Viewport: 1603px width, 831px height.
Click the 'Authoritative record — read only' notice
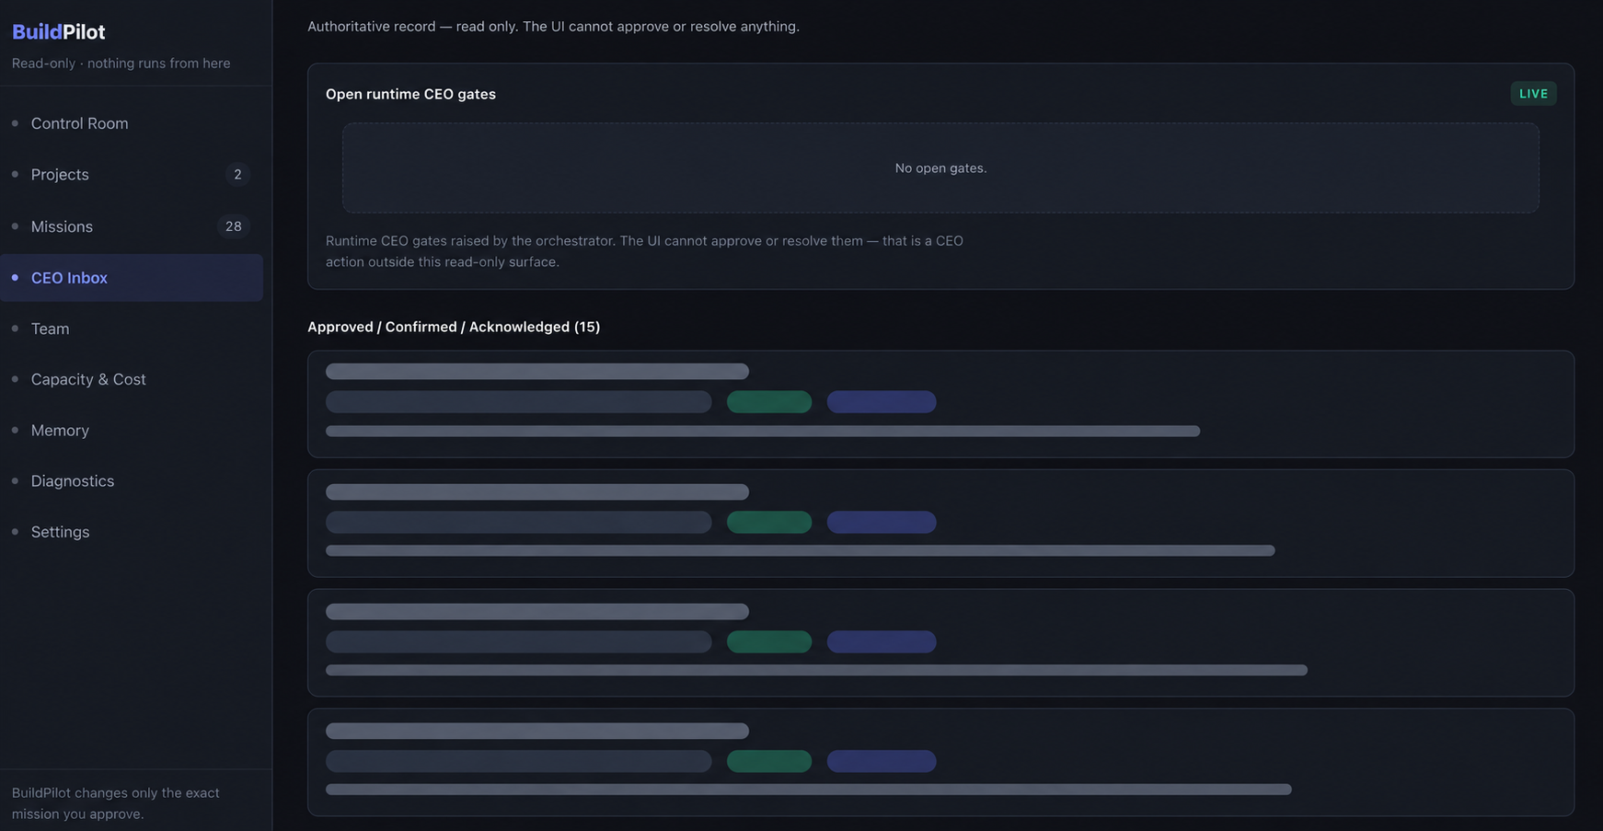[x=553, y=27]
